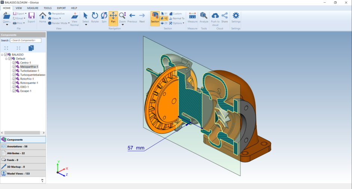Click expand all components icon

coord(6,48)
